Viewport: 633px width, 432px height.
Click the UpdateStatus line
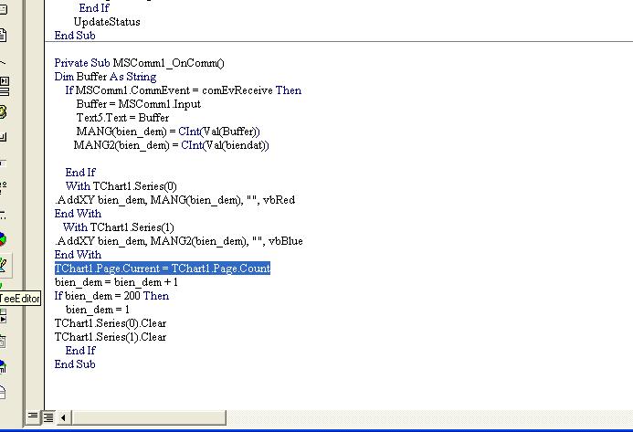click(107, 22)
